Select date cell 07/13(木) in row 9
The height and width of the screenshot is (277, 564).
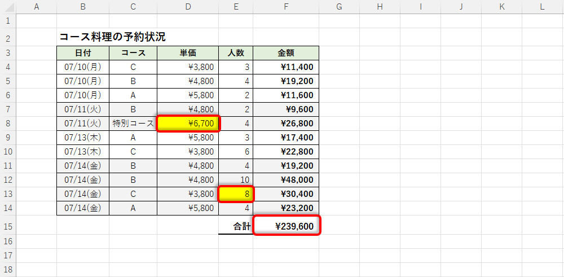(x=83, y=138)
